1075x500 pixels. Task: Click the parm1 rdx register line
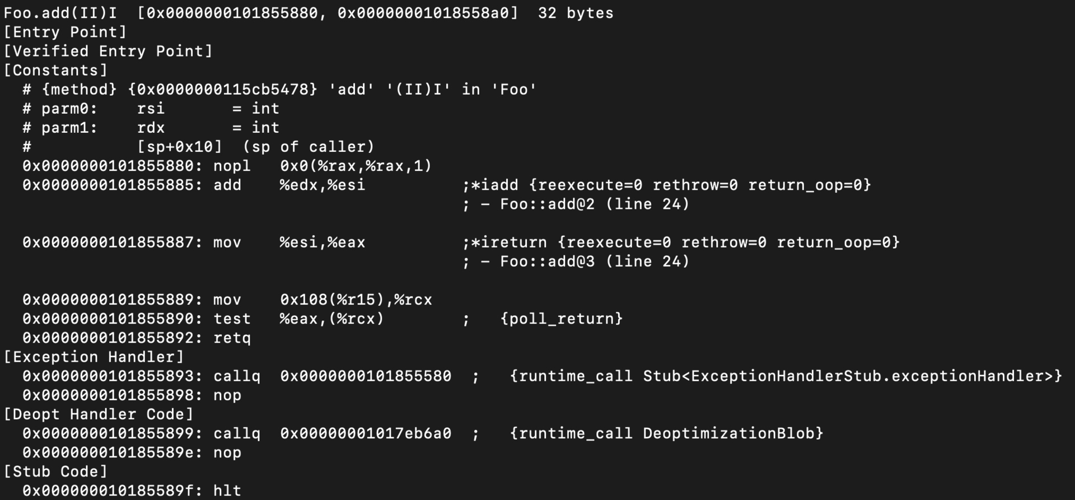[151, 128]
